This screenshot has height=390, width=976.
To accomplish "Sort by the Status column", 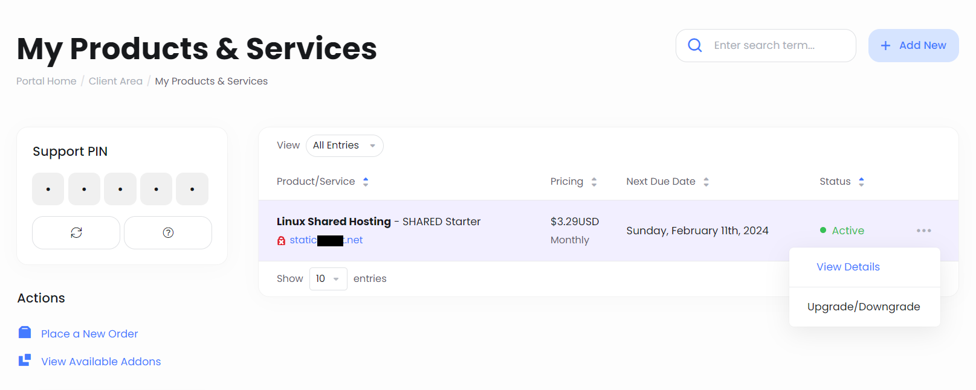I will click(x=842, y=182).
